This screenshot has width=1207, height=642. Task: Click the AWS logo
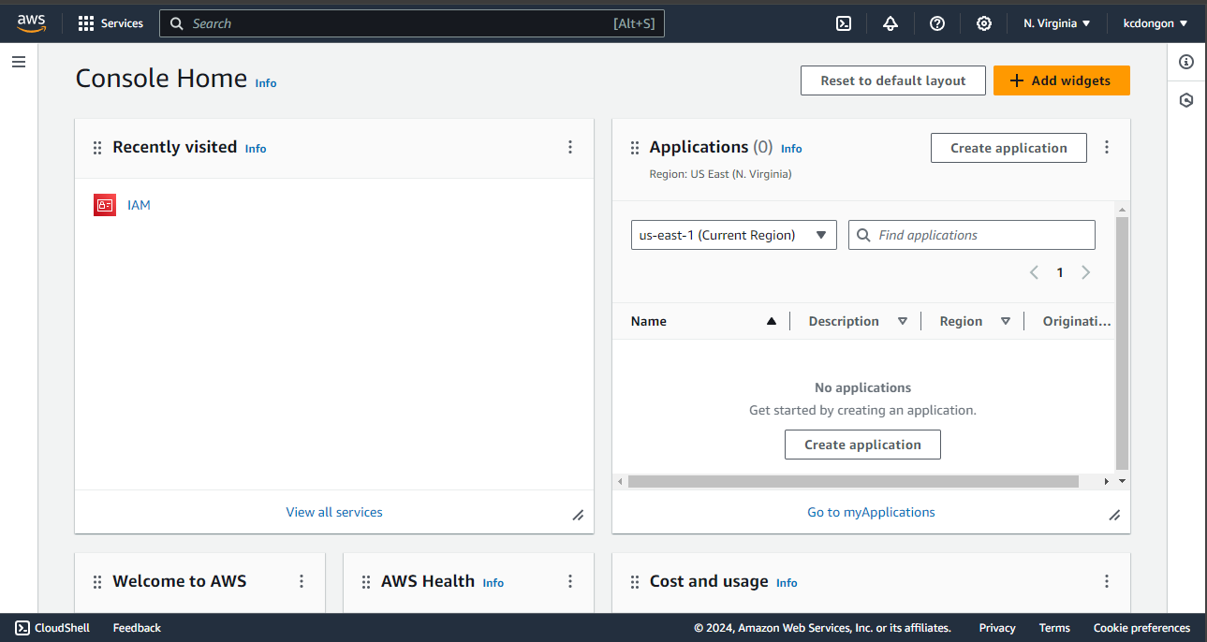pos(31,22)
